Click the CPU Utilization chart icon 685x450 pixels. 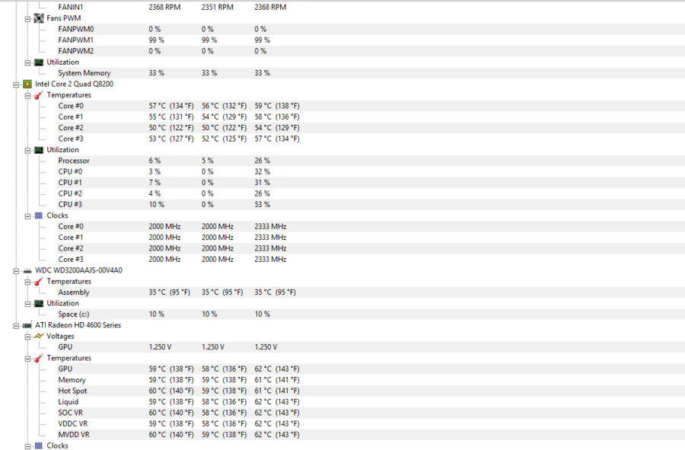pos(39,150)
